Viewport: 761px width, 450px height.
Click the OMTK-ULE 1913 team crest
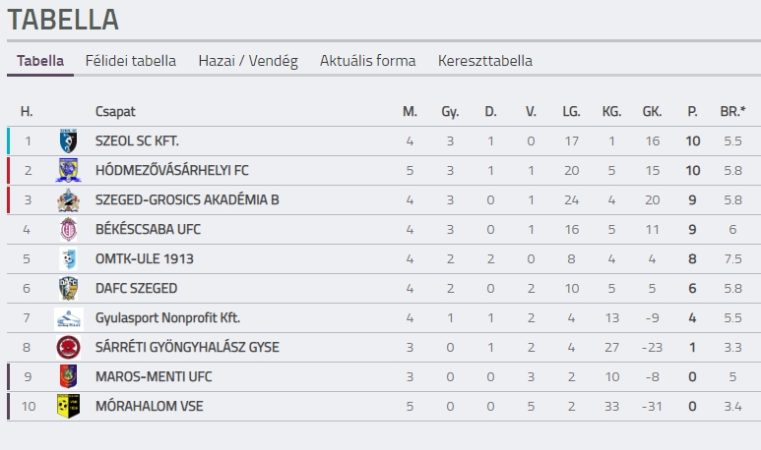tap(67, 258)
